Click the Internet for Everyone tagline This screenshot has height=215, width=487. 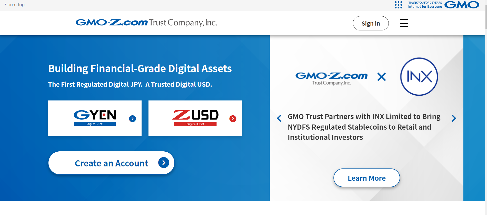click(425, 7)
